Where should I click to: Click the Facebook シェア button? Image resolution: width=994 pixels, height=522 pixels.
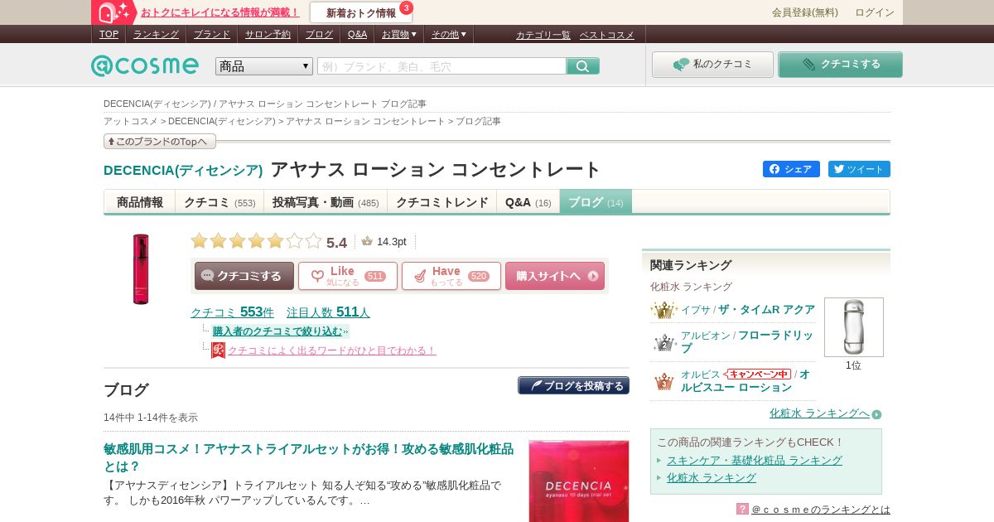(x=791, y=169)
